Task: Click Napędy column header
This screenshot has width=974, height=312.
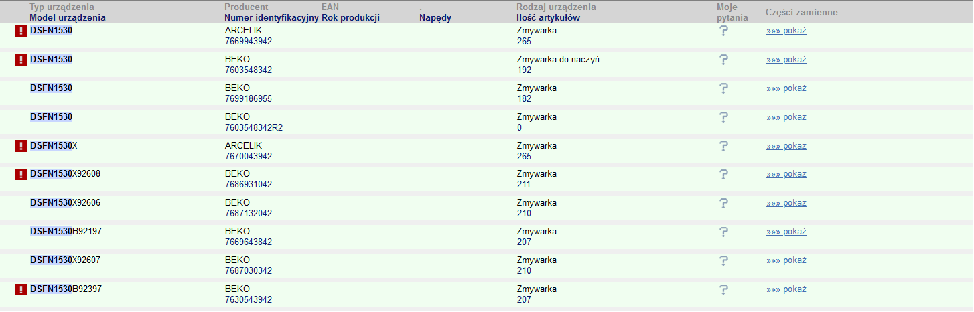Action: (435, 18)
